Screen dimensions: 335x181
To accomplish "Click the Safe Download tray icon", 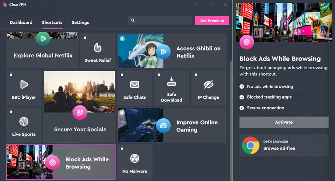I will coord(172,82).
